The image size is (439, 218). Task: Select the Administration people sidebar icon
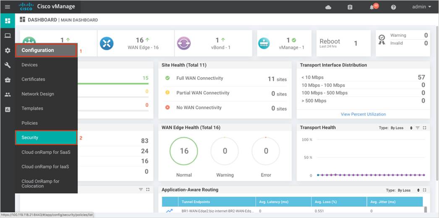click(8, 95)
